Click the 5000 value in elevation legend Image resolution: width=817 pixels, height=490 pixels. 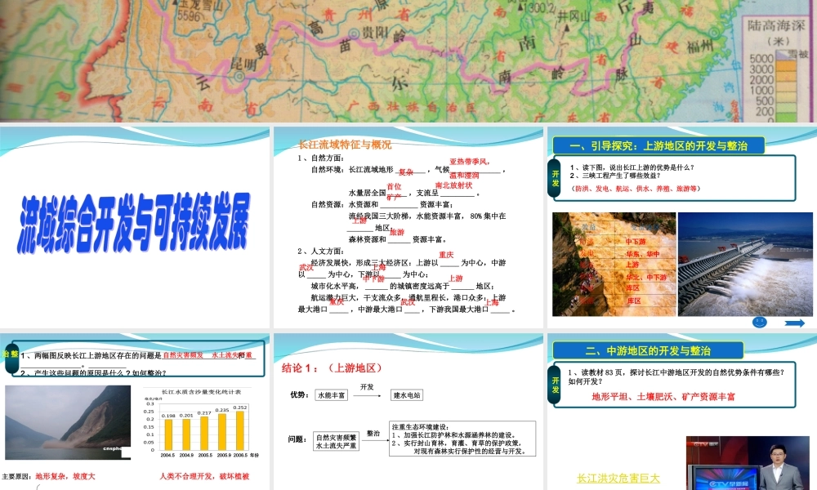click(x=761, y=58)
